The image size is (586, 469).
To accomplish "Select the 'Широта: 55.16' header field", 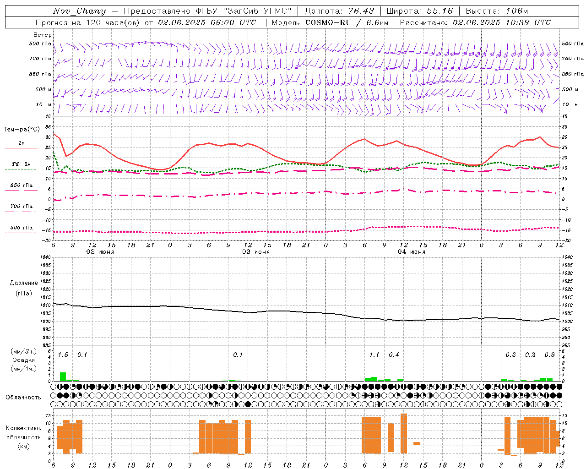I will 420,11.
